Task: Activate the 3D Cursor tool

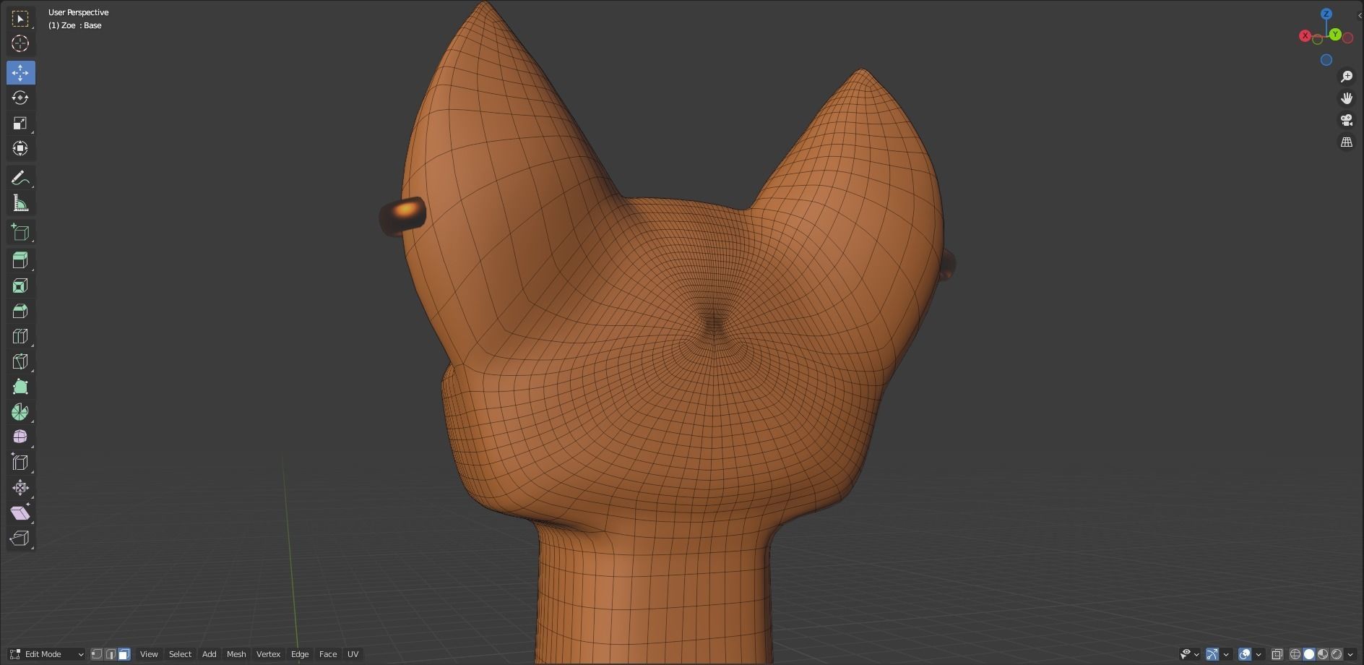Action: click(20, 43)
